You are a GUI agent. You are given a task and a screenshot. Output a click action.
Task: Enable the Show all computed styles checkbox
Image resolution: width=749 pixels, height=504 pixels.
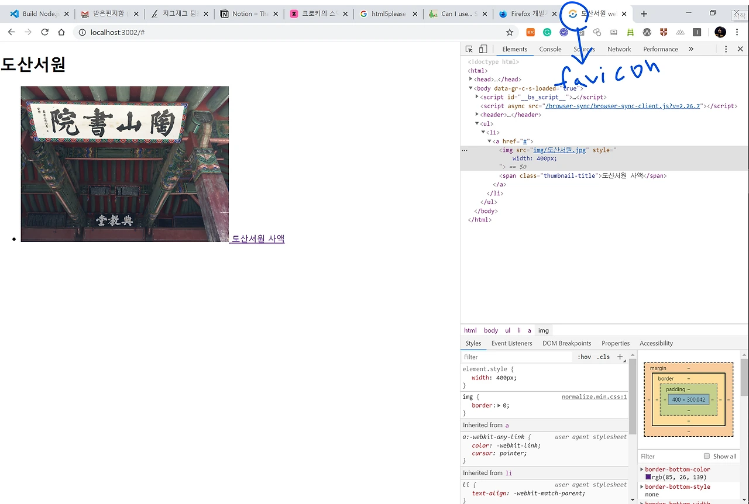(x=707, y=456)
